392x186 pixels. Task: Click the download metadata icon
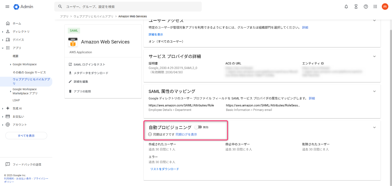click(x=70, y=73)
